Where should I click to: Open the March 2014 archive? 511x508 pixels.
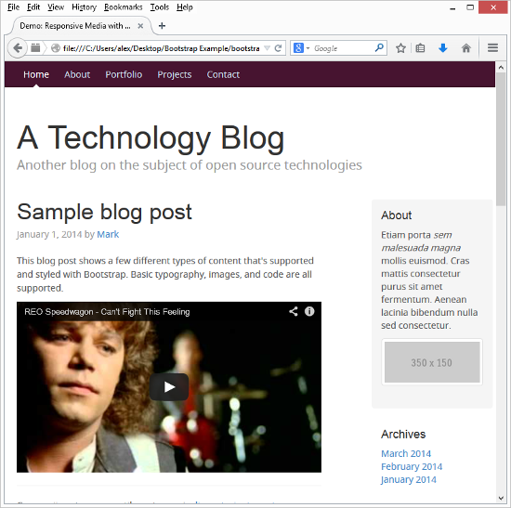tap(406, 453)
